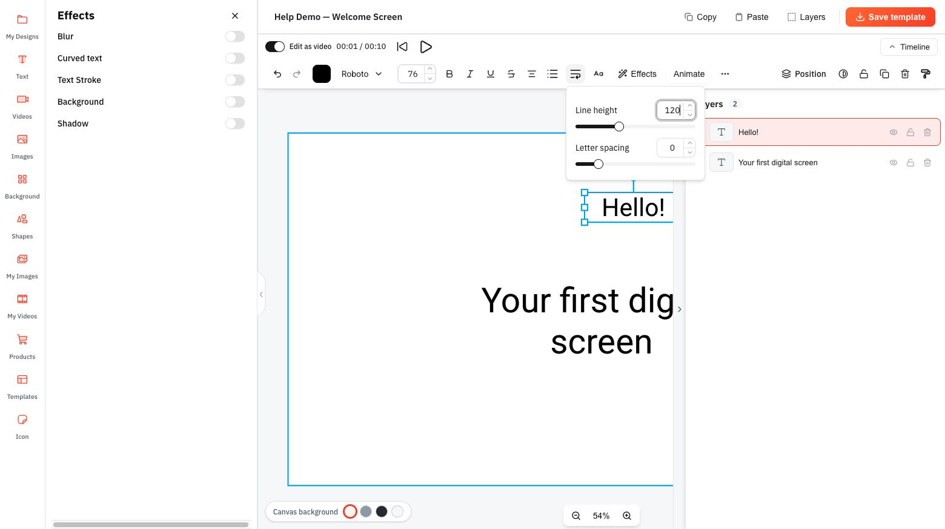
Task: Hide the Hello! layer with eye icon
Action: (894, 133)
